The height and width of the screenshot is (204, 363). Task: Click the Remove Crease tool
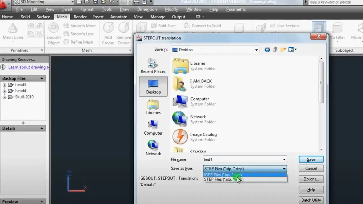pyautogui.click(x=124, y=33)
